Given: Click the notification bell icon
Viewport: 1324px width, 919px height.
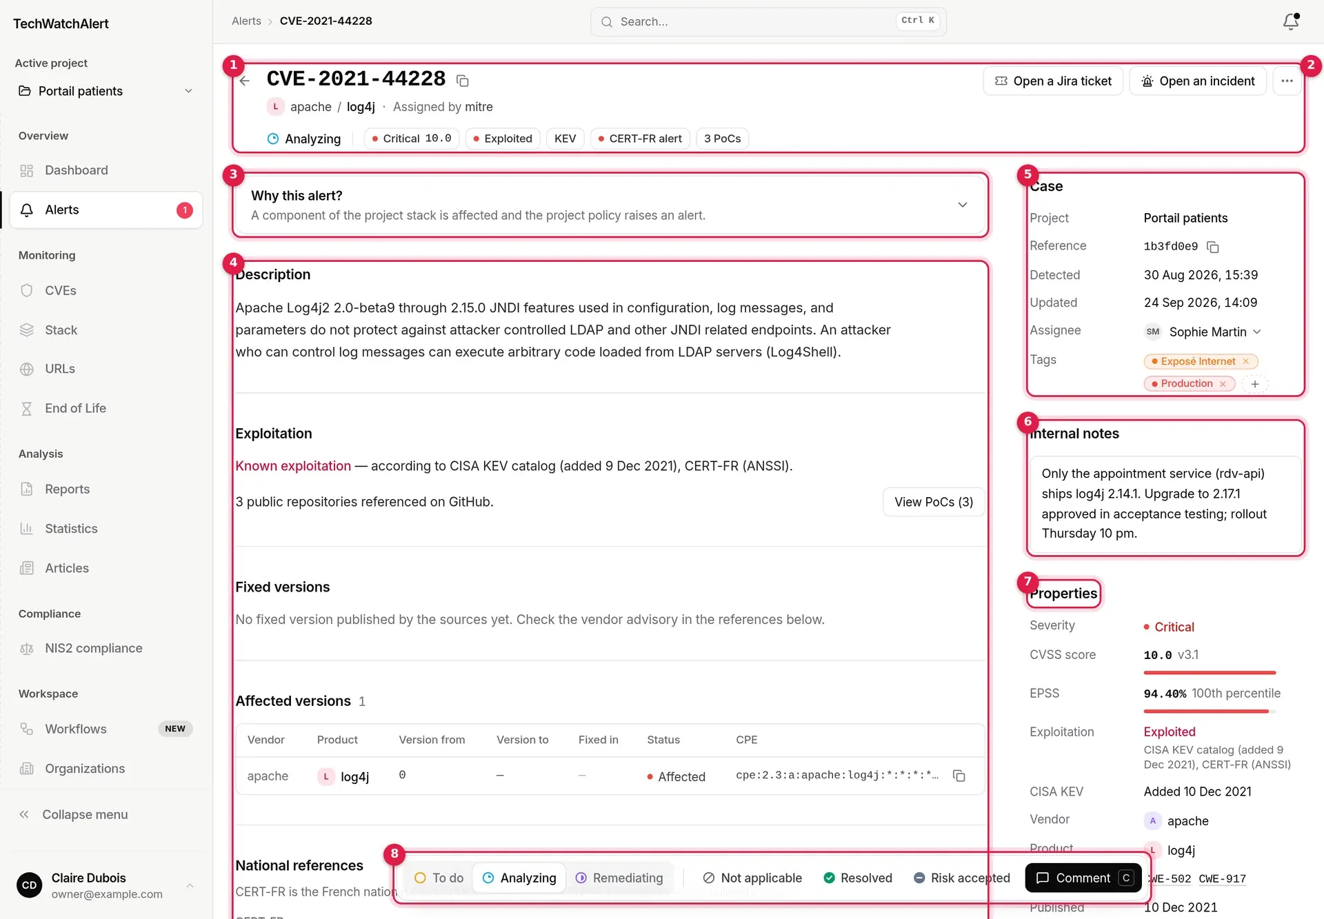Looking at the screenshot, I should click(x=1291, y=21).
